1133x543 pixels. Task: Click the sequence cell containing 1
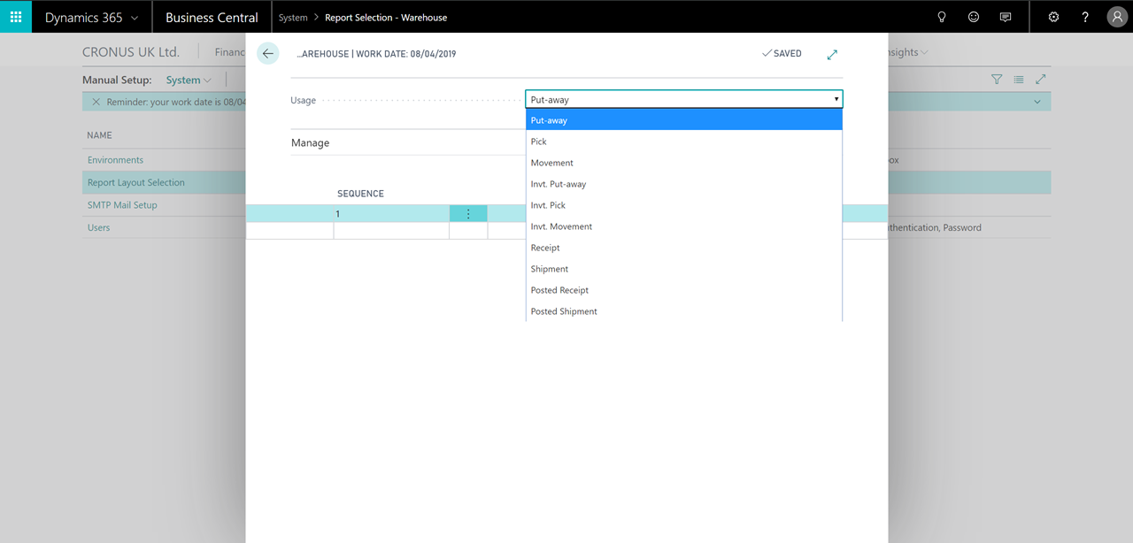391,214
